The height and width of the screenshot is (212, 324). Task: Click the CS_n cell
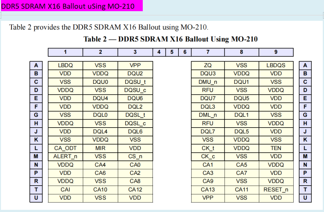coord(135,156)
